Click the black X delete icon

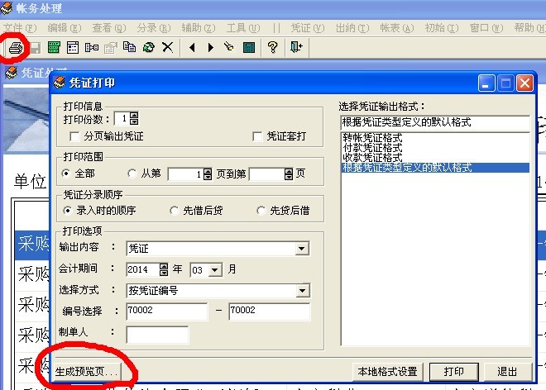pos(167,47)
